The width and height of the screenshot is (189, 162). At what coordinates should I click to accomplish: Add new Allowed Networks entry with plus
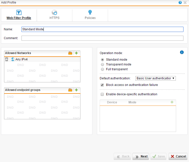76,53
